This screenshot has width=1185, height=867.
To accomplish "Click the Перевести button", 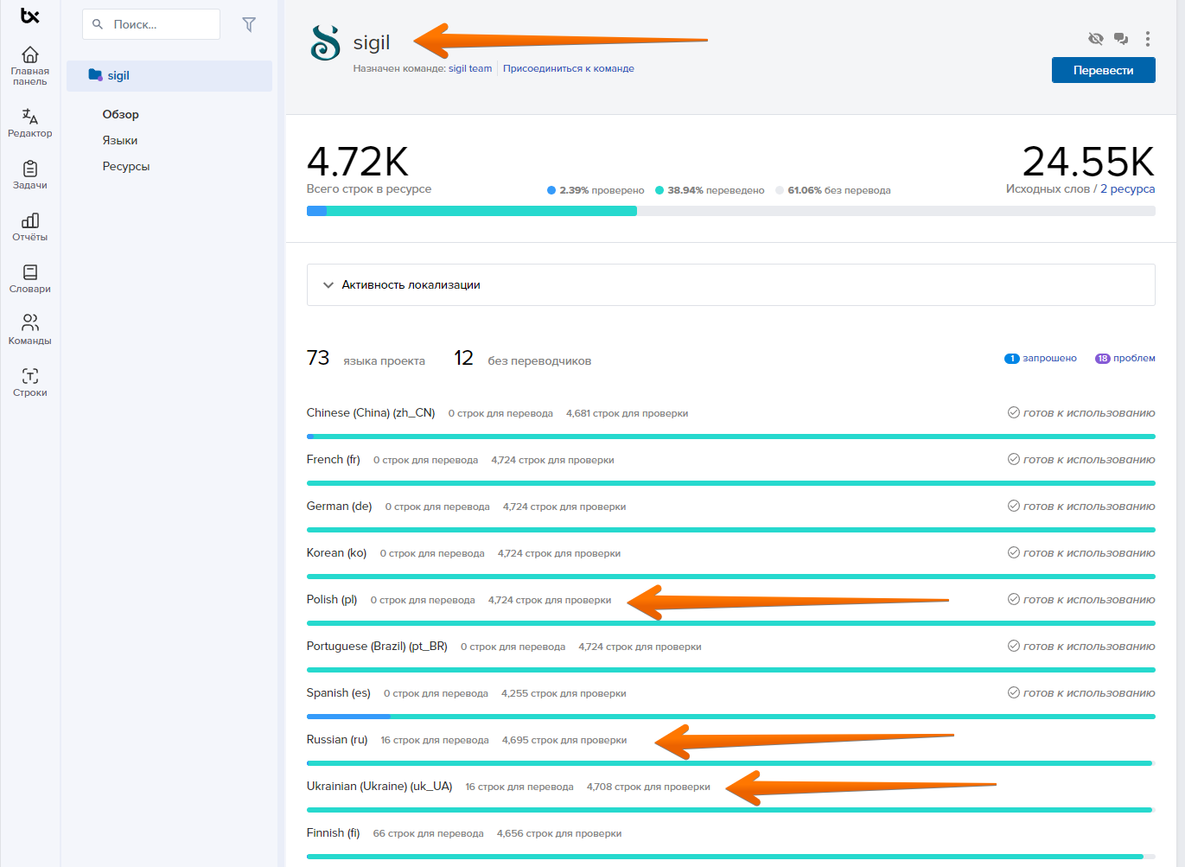I will pos(1103,70).
